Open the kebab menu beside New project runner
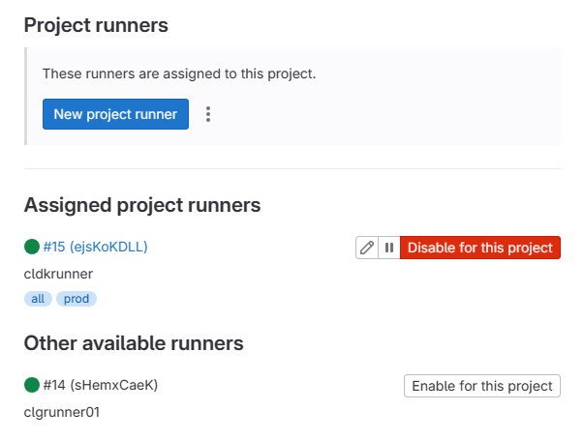Screen dimensions: 584x440 [208, 114]
